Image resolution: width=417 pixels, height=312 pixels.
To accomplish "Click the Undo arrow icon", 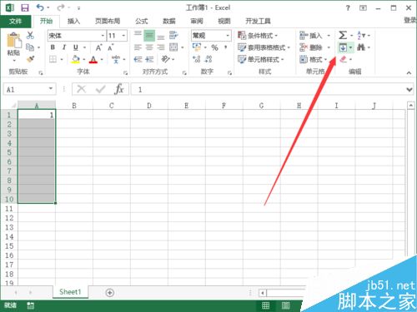I will [x=40, y=7].
